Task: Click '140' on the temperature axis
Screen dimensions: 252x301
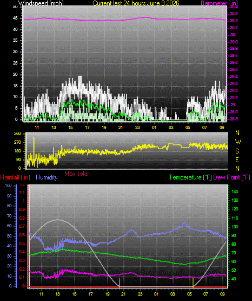Action: click(x=235, y=191)
